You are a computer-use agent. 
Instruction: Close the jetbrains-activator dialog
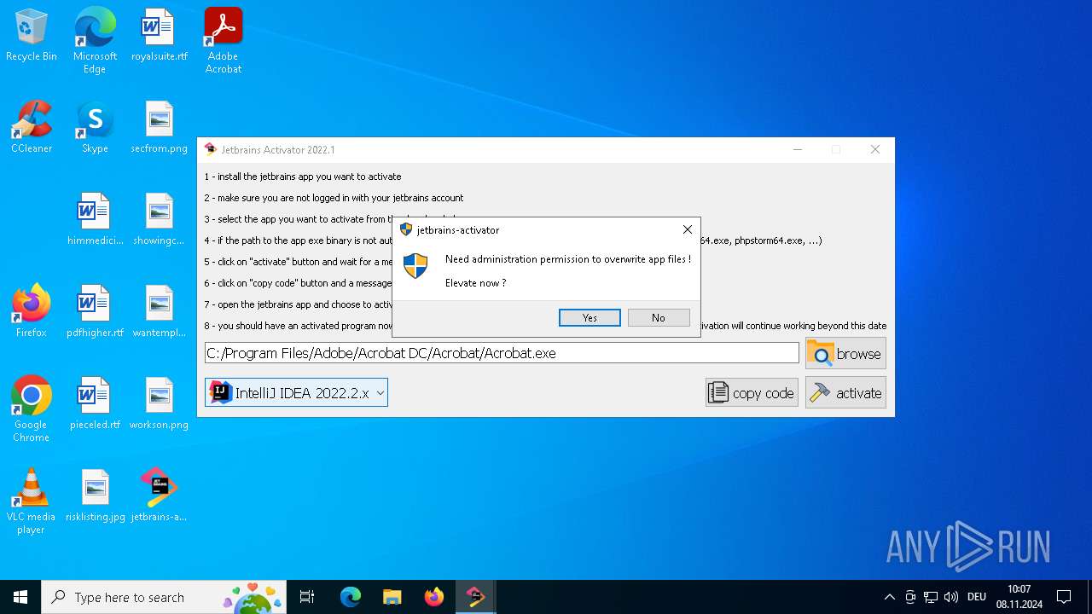688,229
